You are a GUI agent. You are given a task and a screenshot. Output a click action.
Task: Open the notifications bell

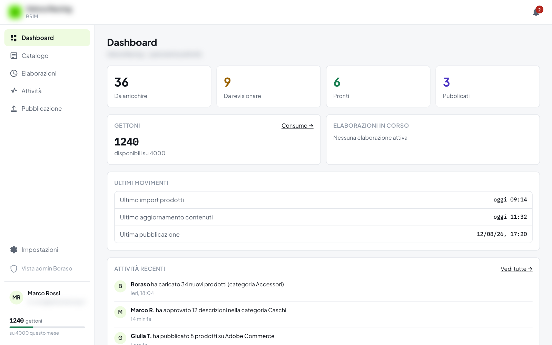pos(536,13)
